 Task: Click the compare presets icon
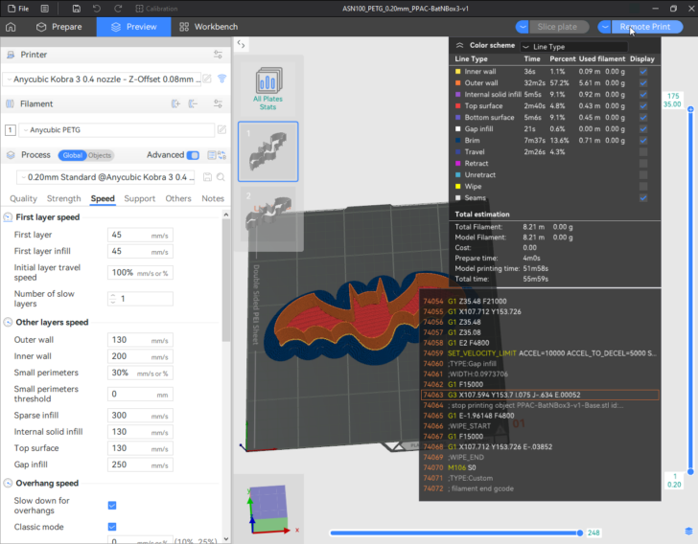[x=221, y=155]
